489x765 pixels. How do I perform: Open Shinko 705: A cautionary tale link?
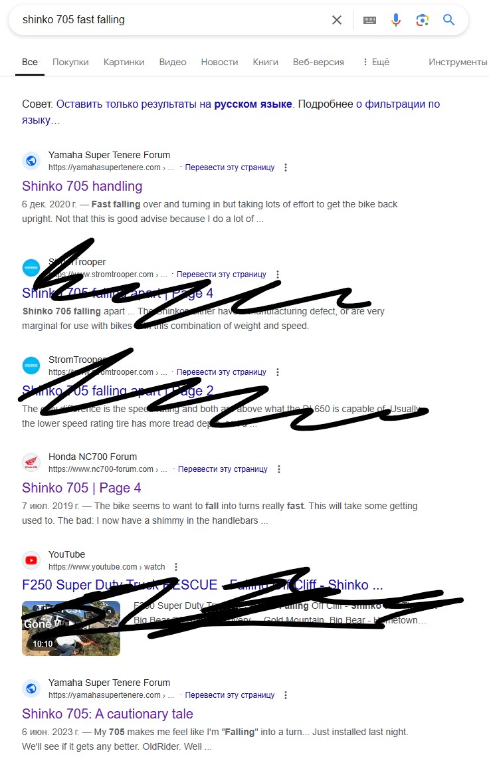107,714
